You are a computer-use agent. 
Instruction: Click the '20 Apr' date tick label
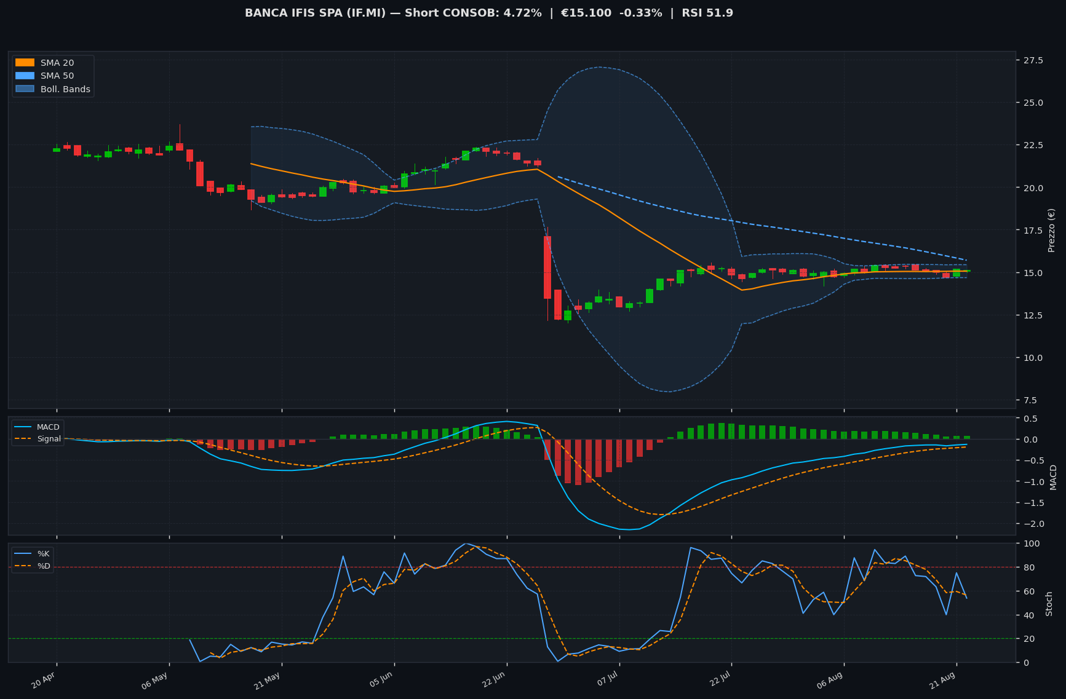(x=43, y=681)
